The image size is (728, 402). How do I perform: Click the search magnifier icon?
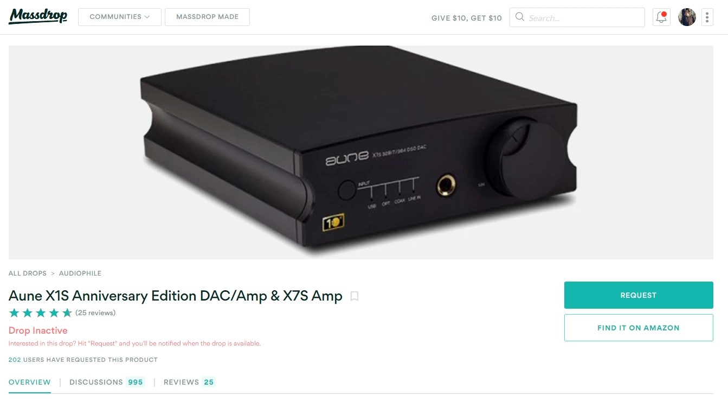click(519, 17)
